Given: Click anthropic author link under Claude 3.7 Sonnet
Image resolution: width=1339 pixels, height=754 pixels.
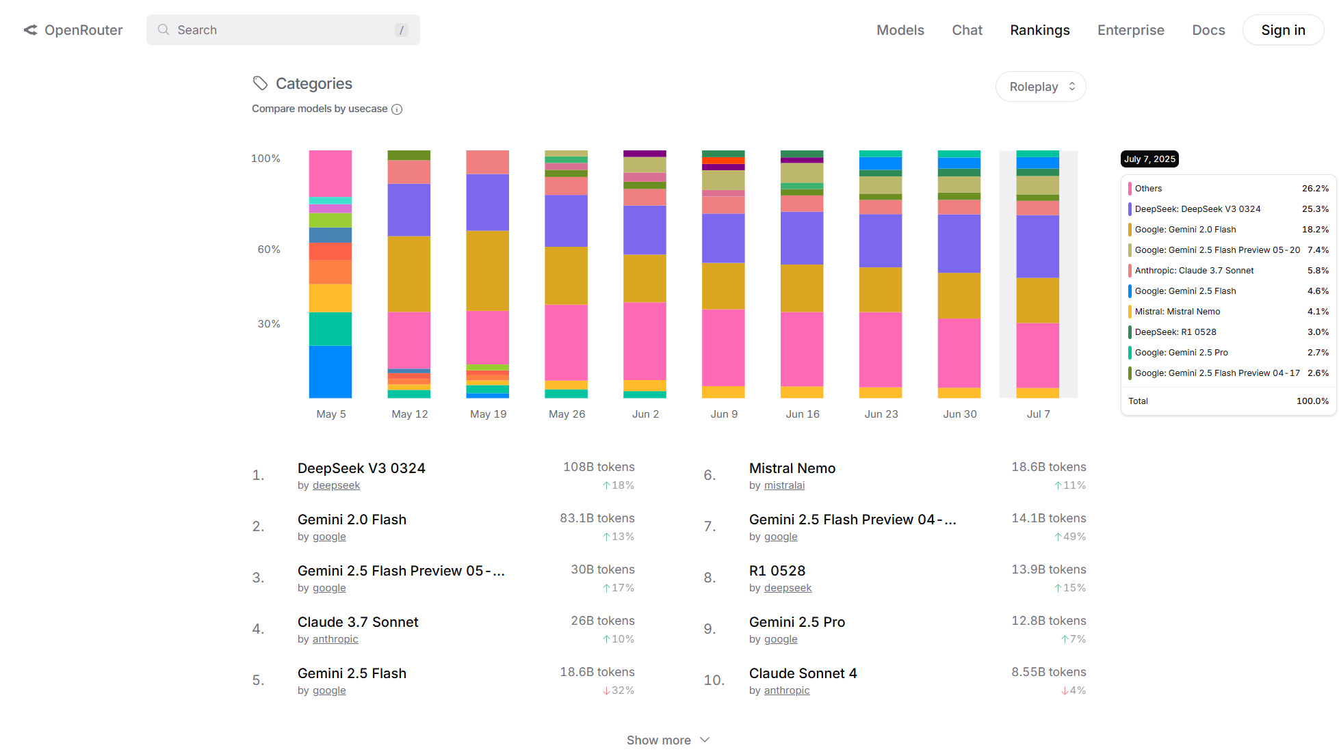Looking at the screenshot, I should click(x=335, y=639).
